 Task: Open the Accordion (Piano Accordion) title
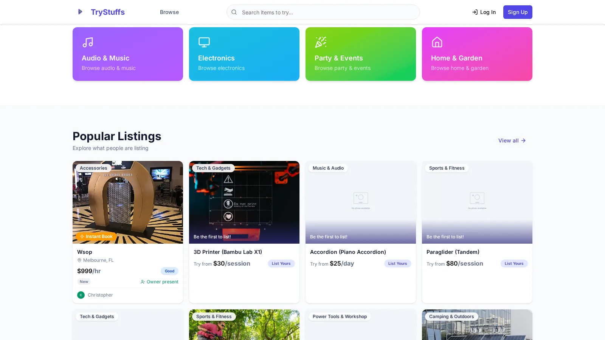[x=348, y=252]
